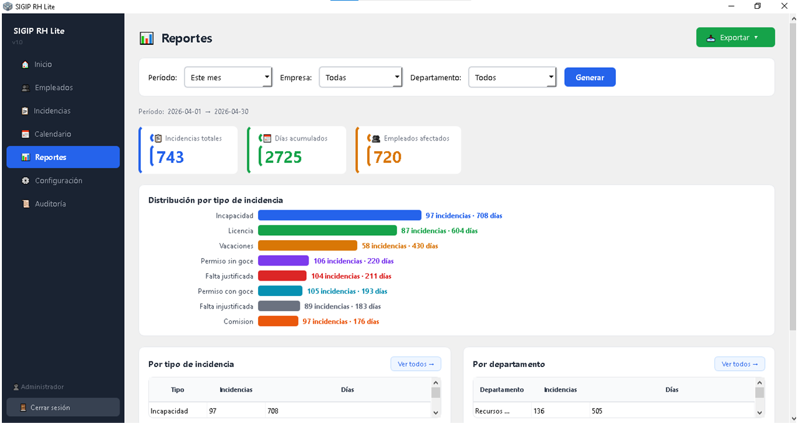Open Inicio via its house icon
Image resolution: width=798 pixels, height=423 pixels.
coord(25,65)
